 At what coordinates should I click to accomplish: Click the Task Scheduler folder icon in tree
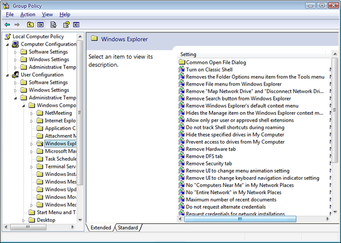pyautogui.click(x=40, y=159)
